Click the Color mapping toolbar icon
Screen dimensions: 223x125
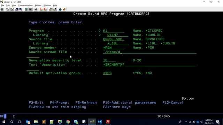tap(30, 9)
